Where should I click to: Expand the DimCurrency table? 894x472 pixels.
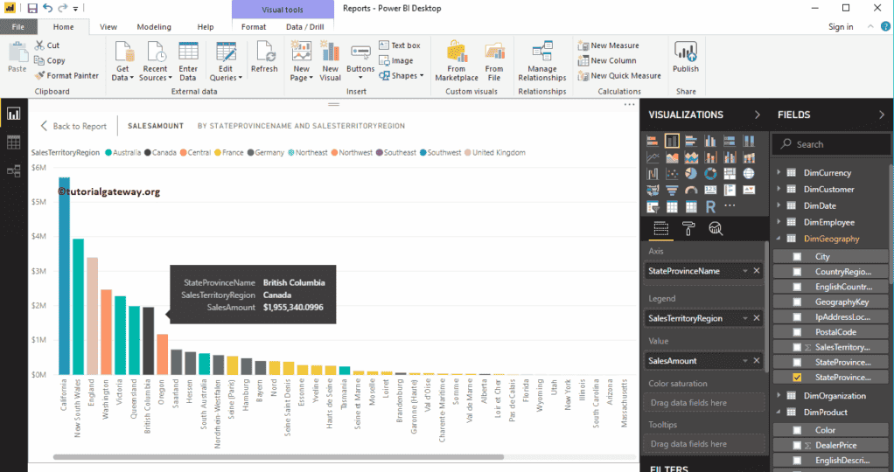779,172
